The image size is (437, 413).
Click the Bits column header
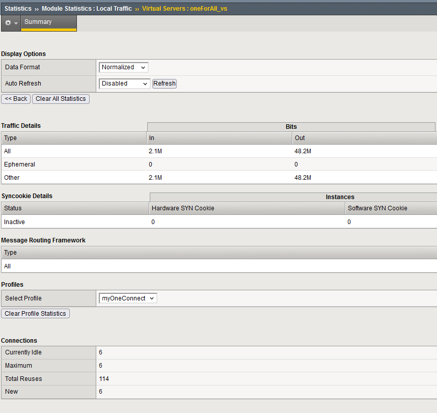(291, 126)
